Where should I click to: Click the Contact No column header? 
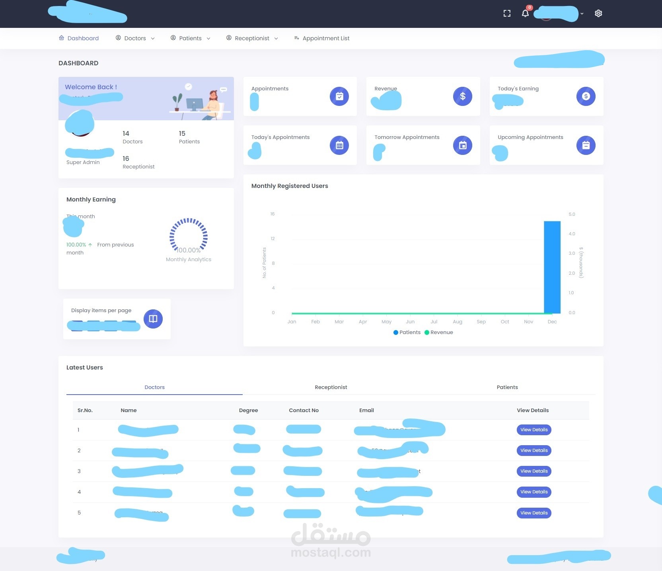click(x=304, y=410)
